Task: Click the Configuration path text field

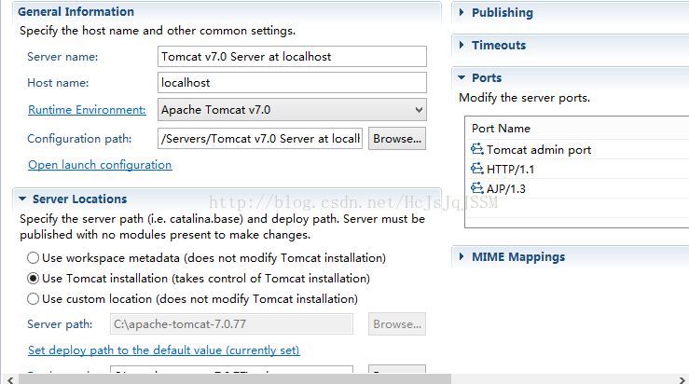Action: coord(260,139)
